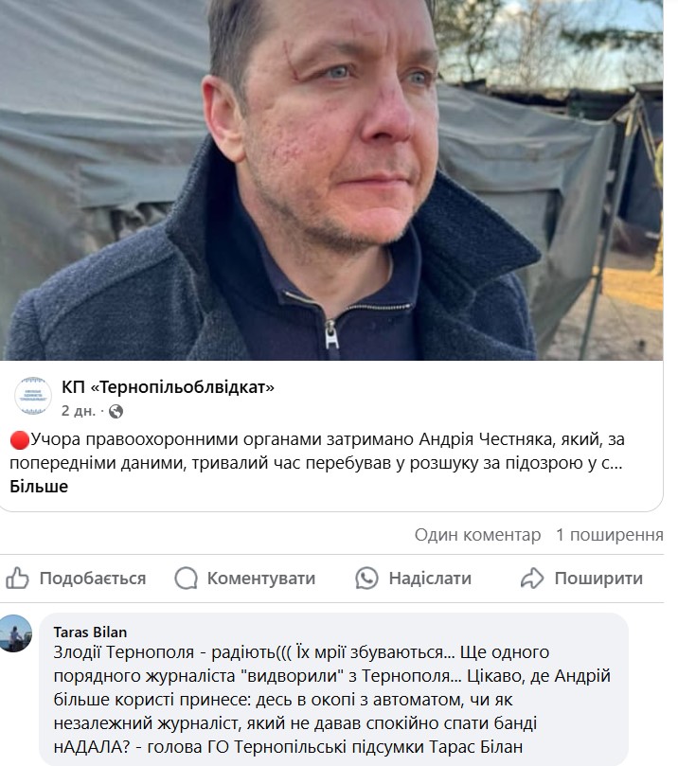Click the thumbs-up Like icon
Screen dimensions: 678x766
(17, 578)
